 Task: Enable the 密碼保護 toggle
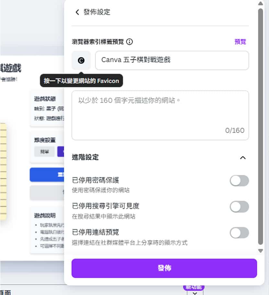click(x=239, y=181)
